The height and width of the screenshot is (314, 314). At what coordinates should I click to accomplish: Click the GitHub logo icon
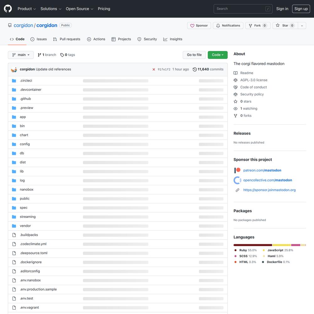[8, 8]
